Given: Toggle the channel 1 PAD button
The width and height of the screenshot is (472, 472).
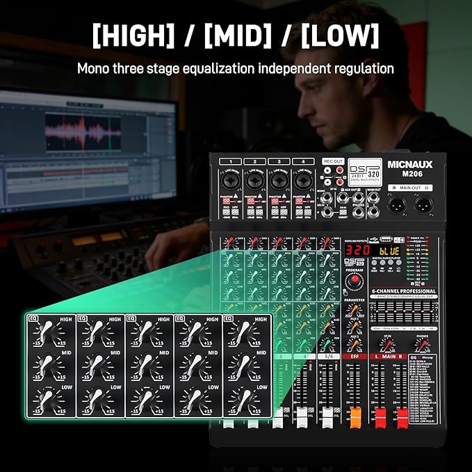Looking at the screenshot, I should tap(226, 211).
